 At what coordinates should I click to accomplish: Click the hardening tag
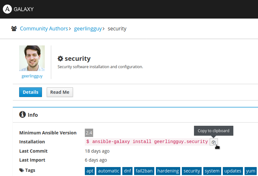point(168,171)
